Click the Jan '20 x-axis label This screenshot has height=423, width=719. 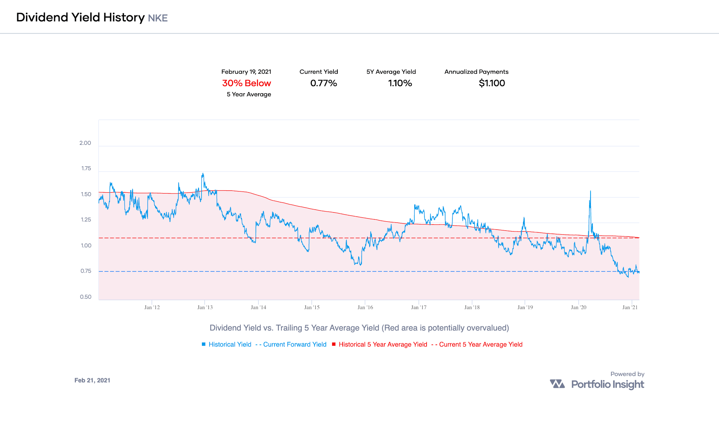coord(579,308)
